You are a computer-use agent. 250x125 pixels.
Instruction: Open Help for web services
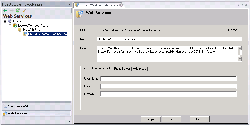click(x=200, y=119)
